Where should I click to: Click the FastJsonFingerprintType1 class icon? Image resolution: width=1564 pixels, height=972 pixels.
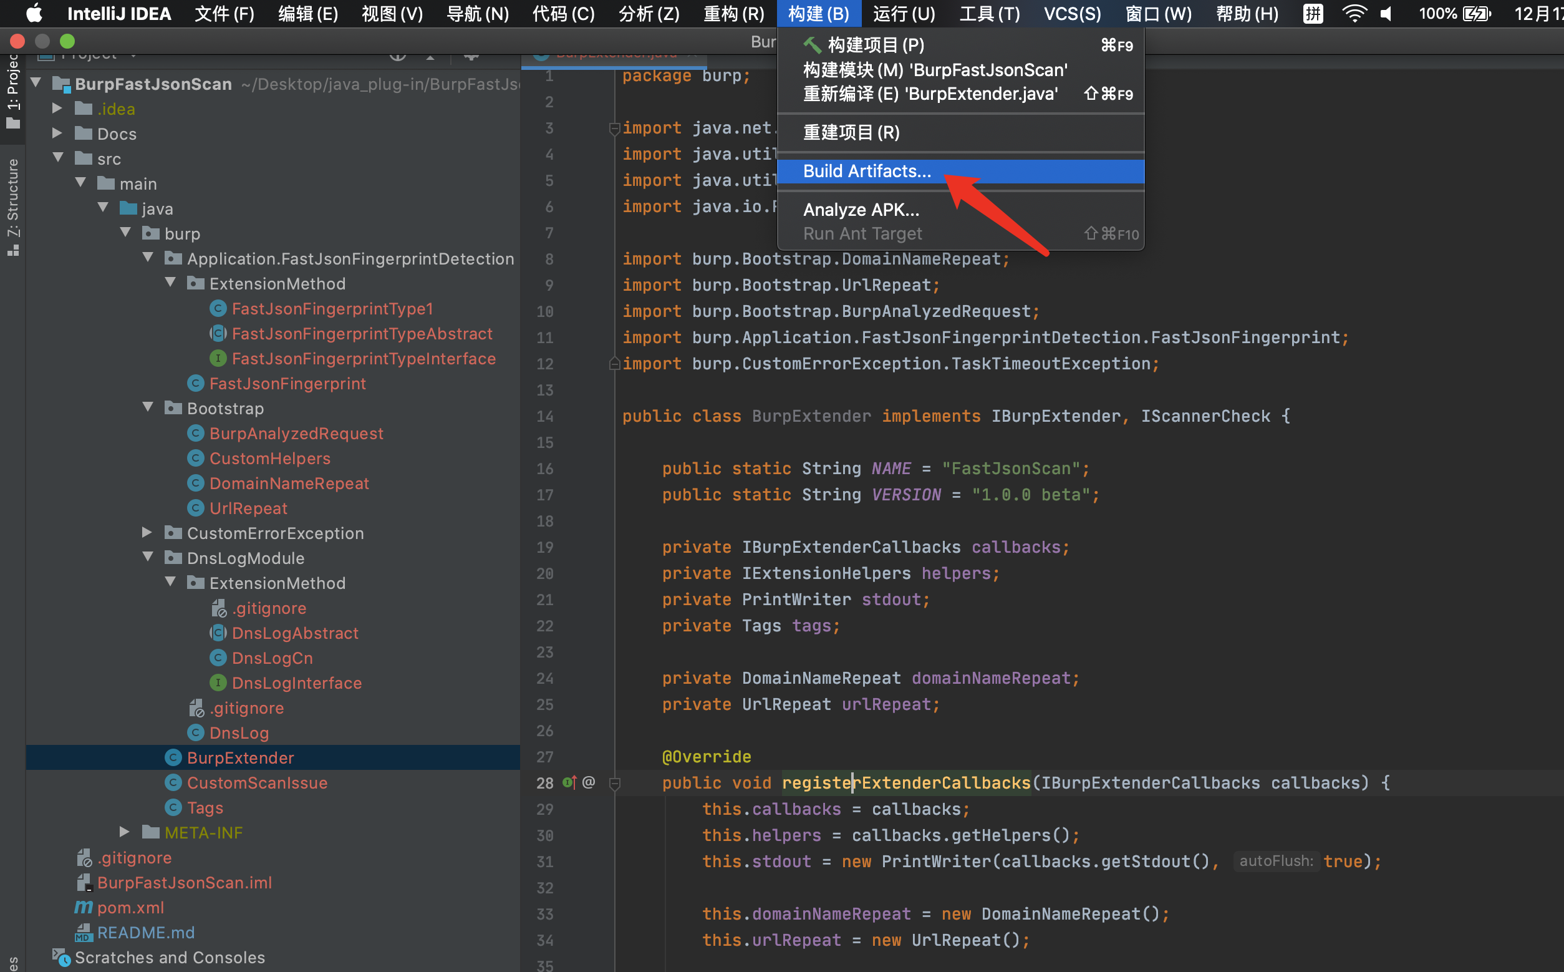(x=218, y=309)
